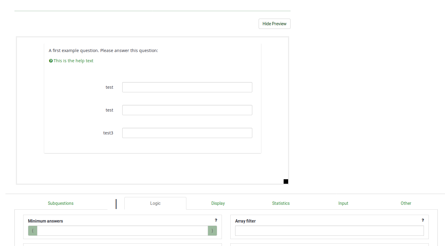Go to the Statistics tab
Image resolution: width=445 pixels, height=246 pixels.
(x=281, y=203)
